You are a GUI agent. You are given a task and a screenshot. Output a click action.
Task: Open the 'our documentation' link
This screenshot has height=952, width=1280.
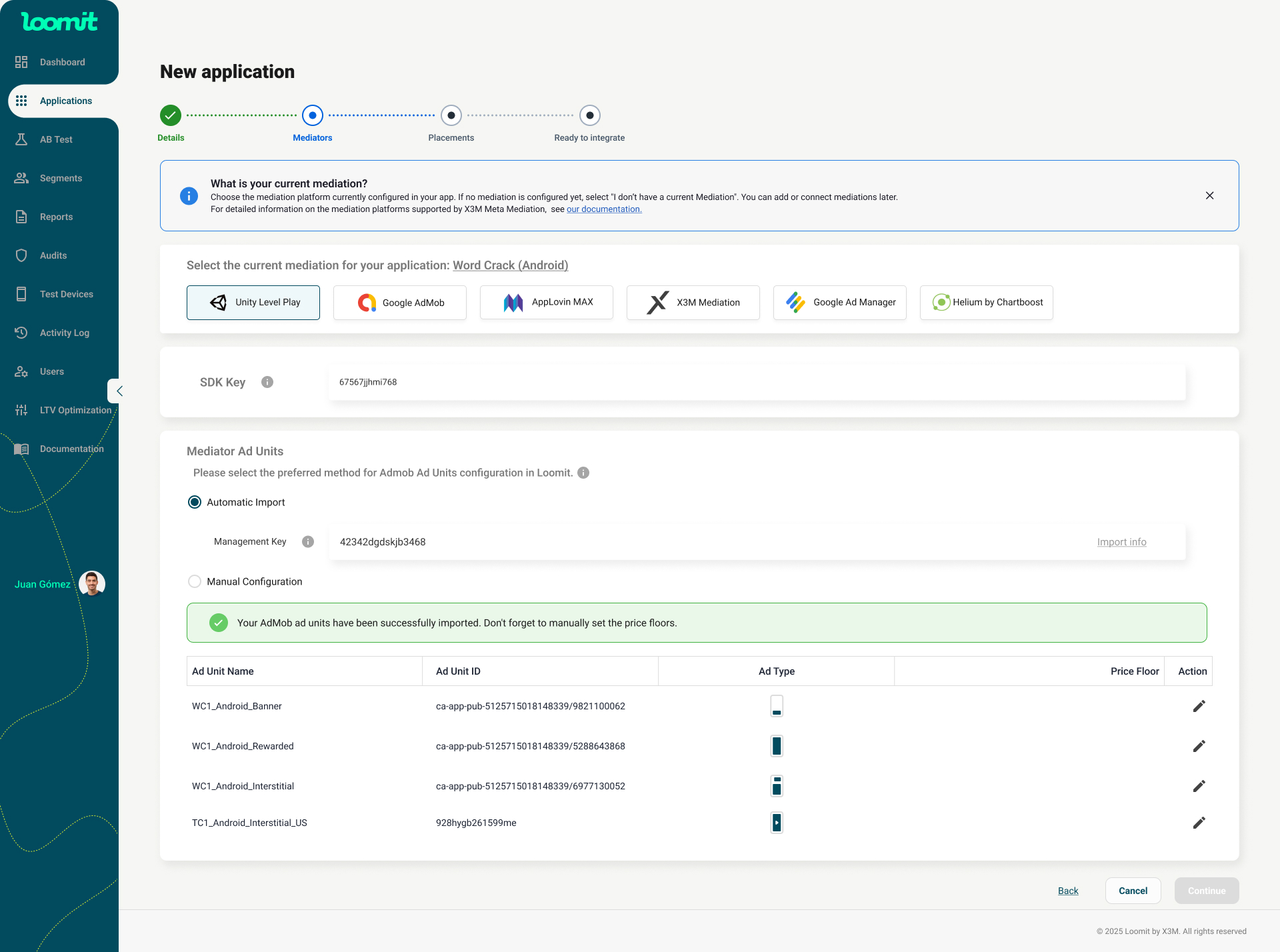tap(604, 209)
